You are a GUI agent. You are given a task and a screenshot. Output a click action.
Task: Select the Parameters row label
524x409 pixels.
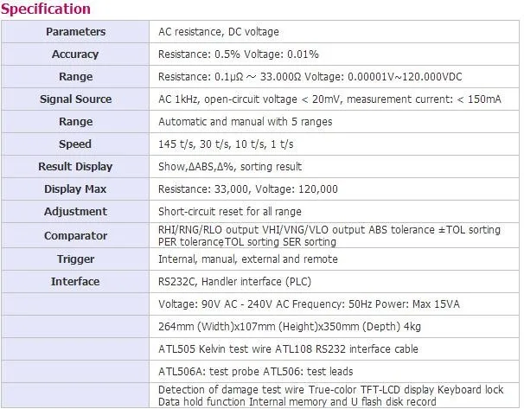click(x=75, y=32)
